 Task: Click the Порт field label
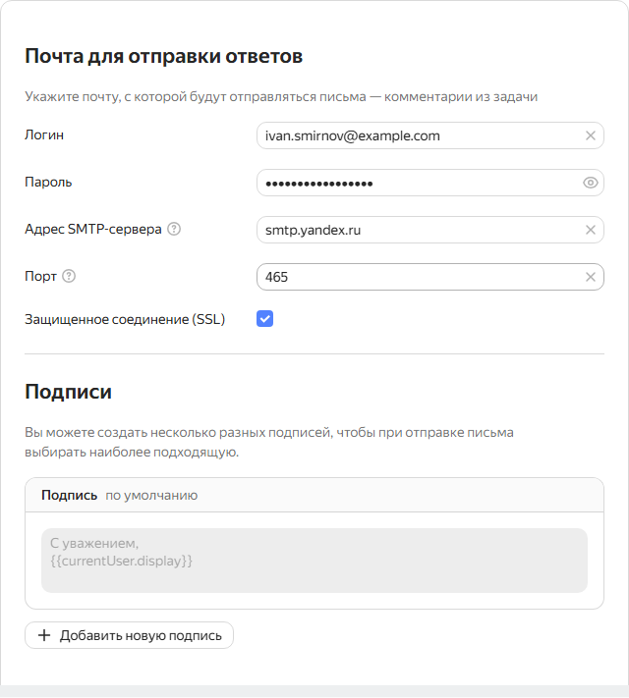coord(40,277)
